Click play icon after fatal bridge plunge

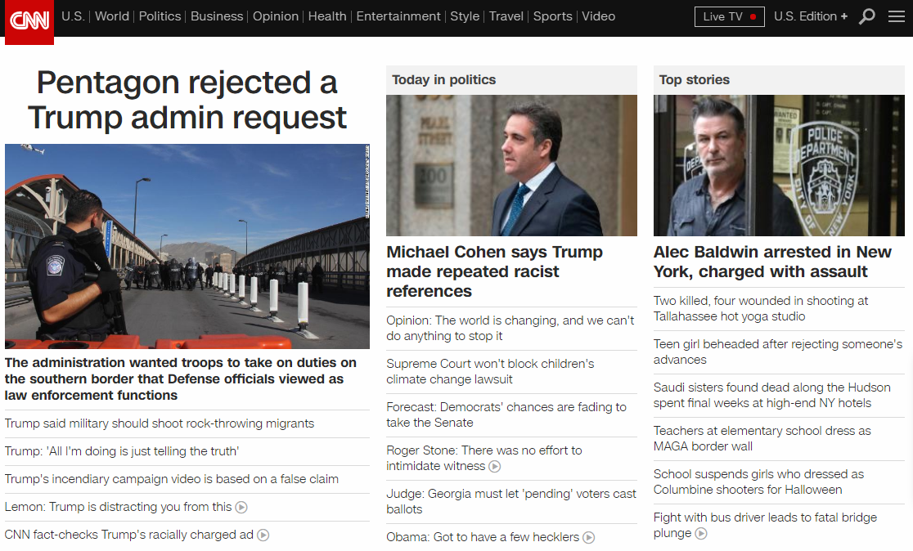pos(701,534)
